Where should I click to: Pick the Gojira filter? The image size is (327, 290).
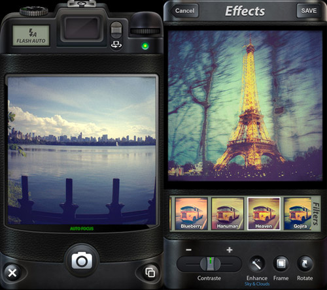298,214
